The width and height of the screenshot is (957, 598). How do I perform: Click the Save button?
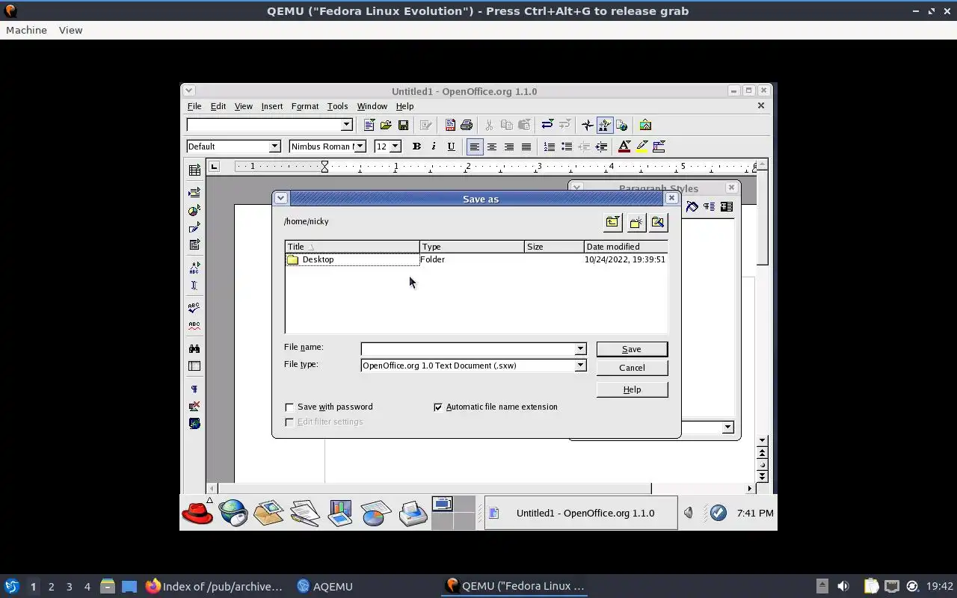click(x=632, y=349)
